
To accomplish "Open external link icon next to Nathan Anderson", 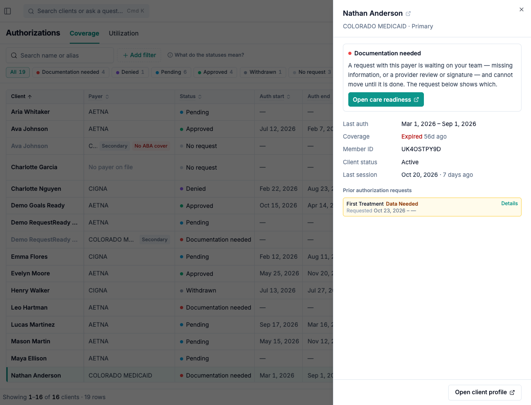I will pos(408,13).
